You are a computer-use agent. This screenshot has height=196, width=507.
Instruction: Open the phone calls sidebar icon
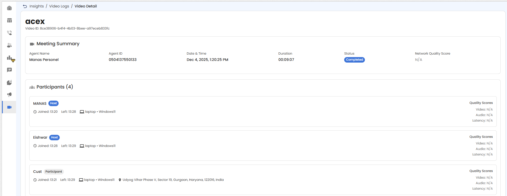[x=9, y=33]
